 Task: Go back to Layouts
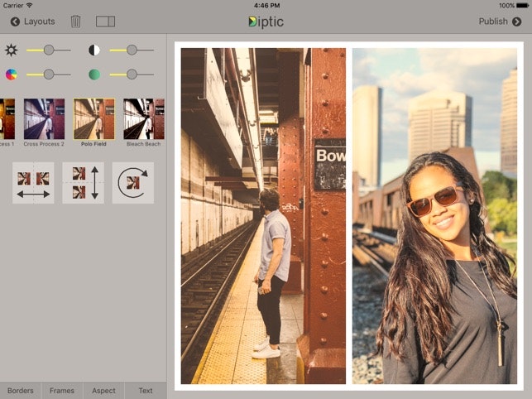(x=32, y=22)
